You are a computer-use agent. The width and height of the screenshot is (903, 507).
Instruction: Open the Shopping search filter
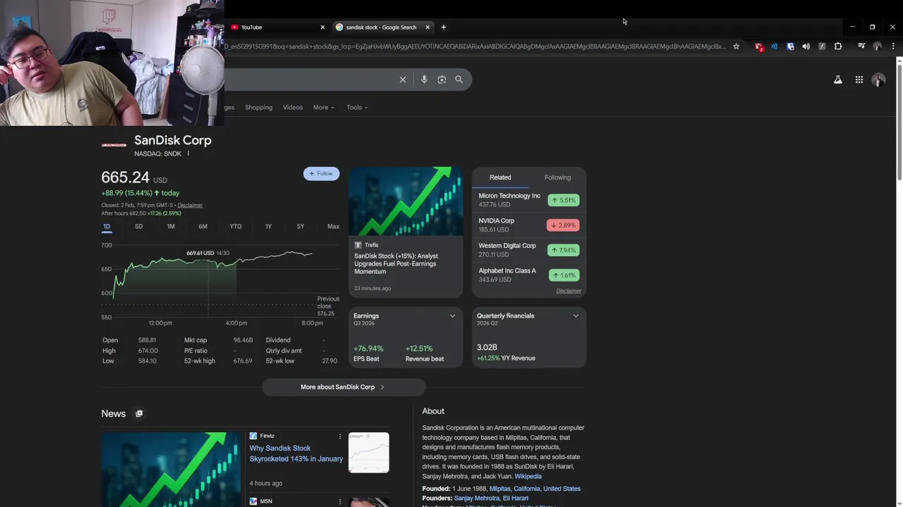(258, 107)
